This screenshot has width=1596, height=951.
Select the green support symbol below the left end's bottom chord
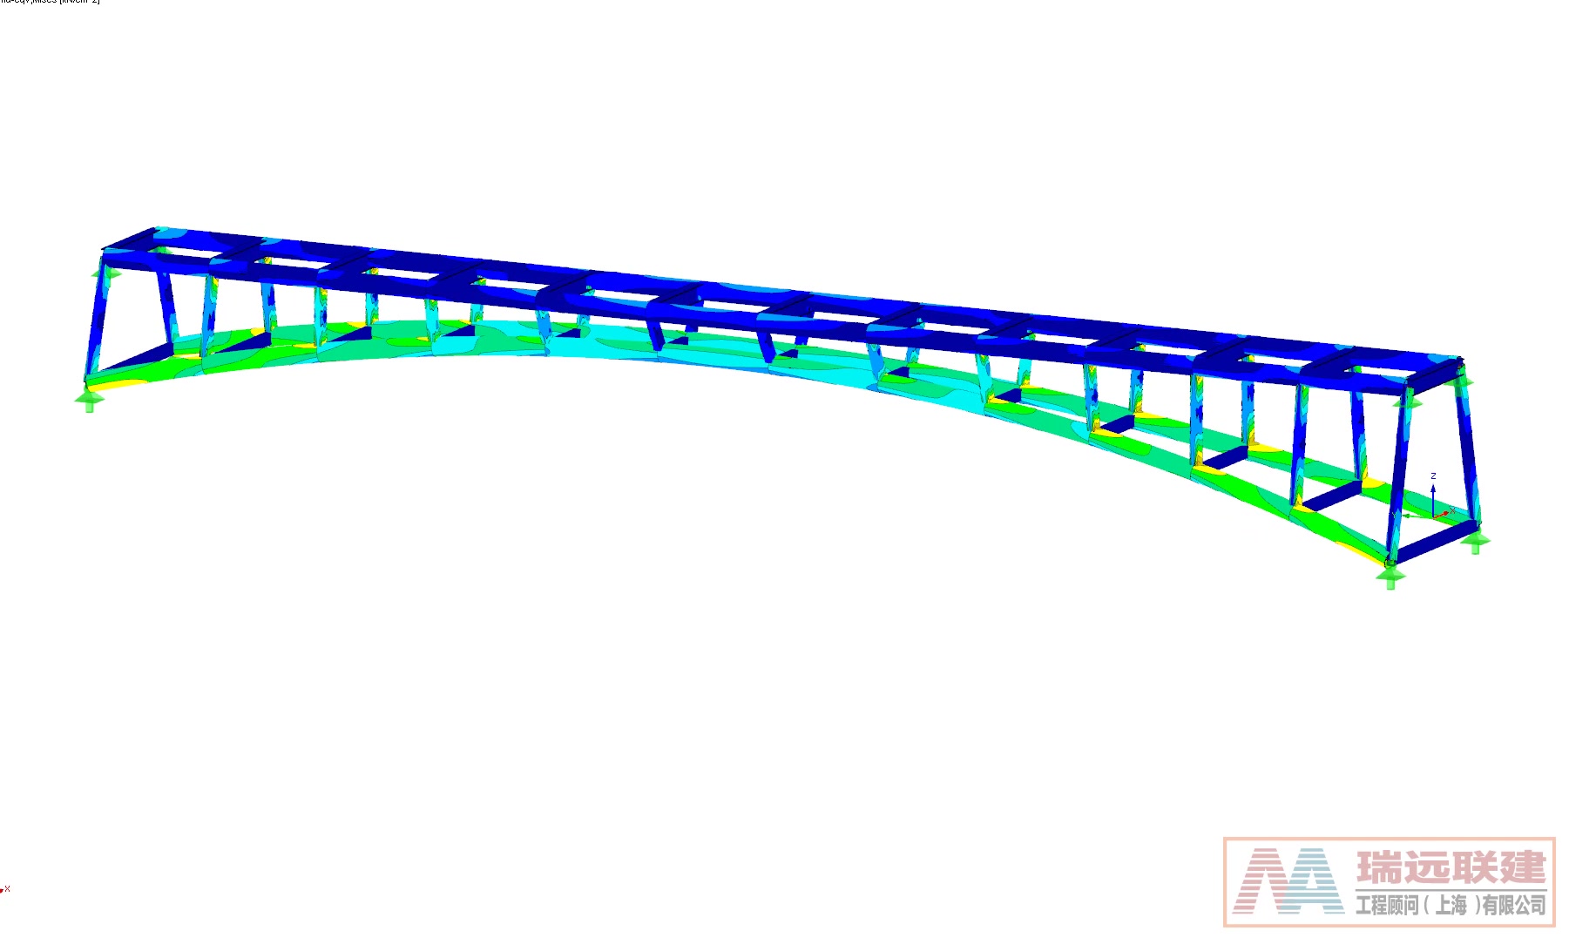pyautogui.click(x=89, y=401)
